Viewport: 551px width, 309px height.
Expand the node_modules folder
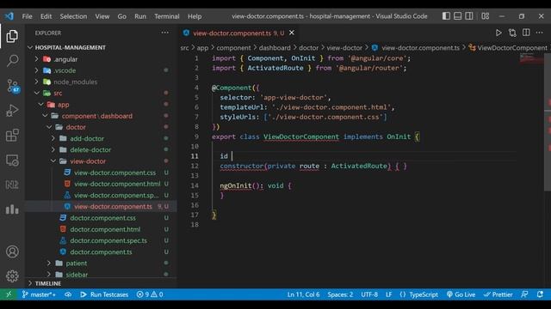[x=36, y=82]
